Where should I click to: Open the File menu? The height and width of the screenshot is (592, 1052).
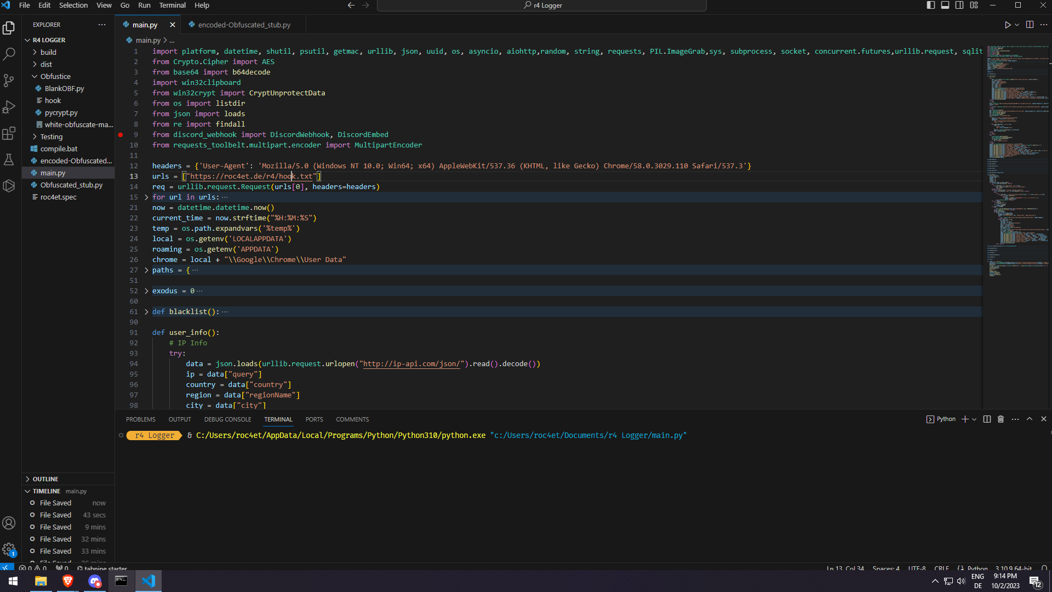pos(25,5)
